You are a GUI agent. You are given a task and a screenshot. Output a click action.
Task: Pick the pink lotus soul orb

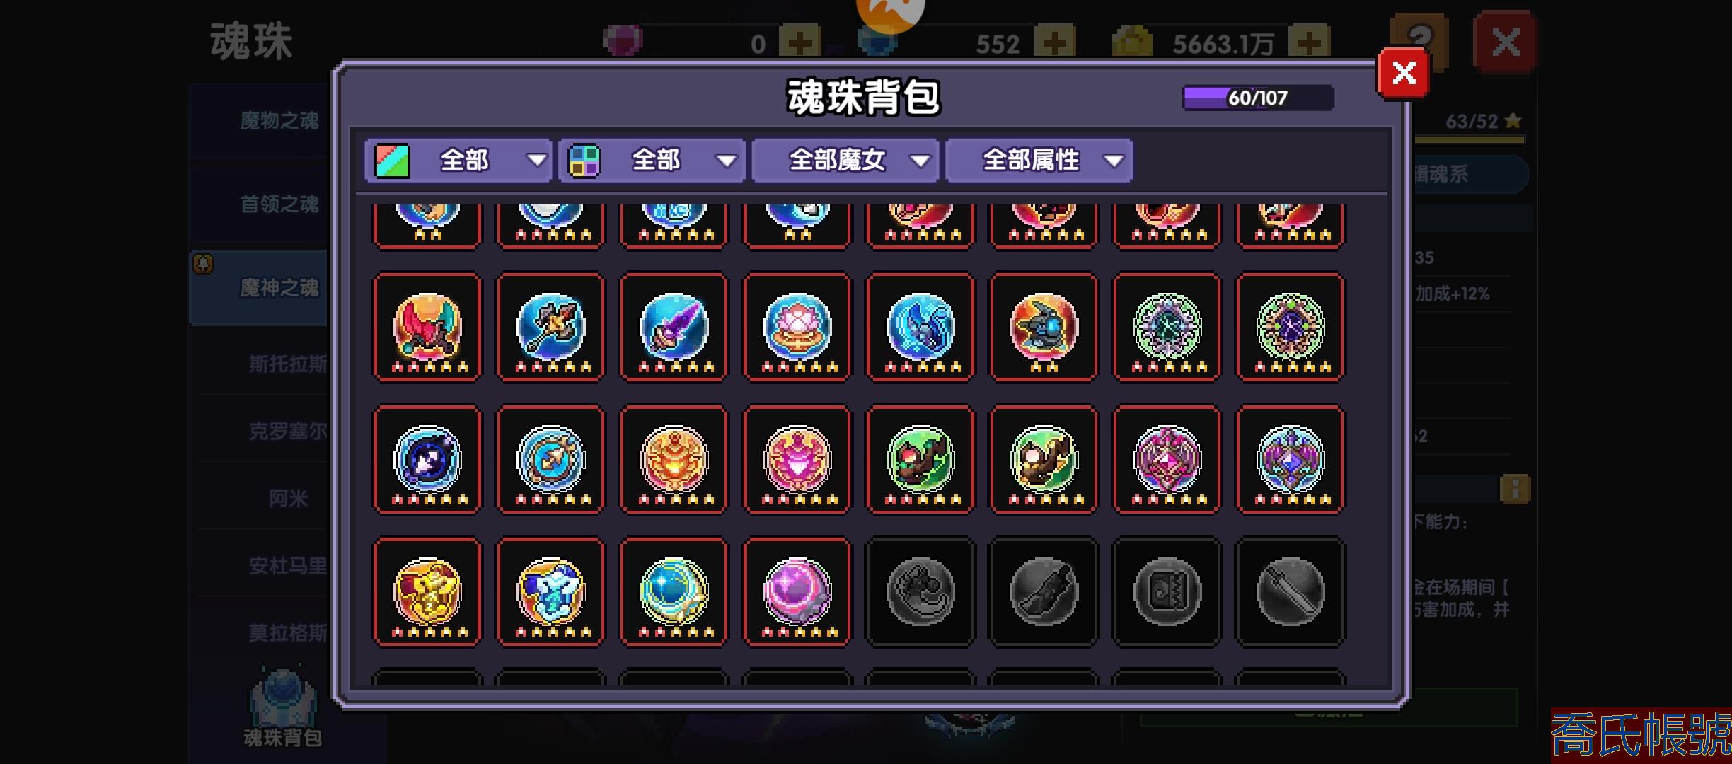(797, 328)
